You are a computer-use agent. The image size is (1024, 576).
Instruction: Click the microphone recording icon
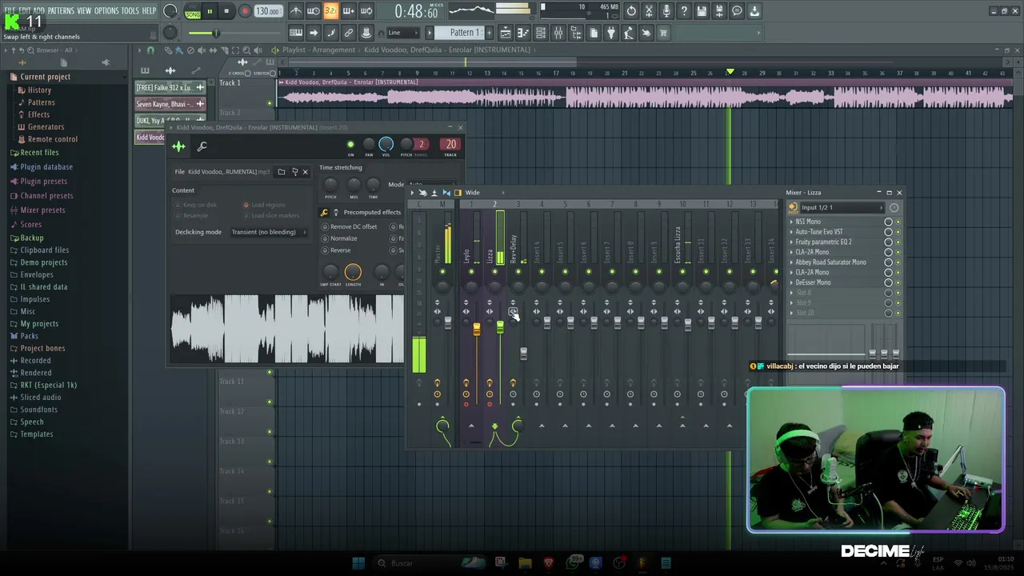tap(666, 11)
